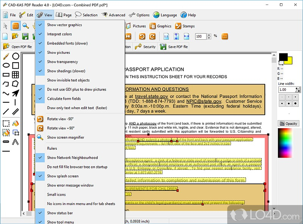Select the polygon shape tool

point(15,84)
